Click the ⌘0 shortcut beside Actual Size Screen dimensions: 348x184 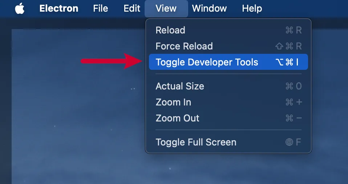point(294,86)
